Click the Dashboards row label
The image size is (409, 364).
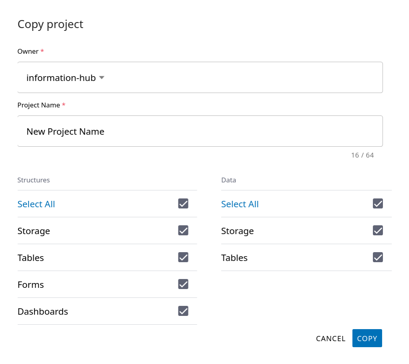coord(43,311)
